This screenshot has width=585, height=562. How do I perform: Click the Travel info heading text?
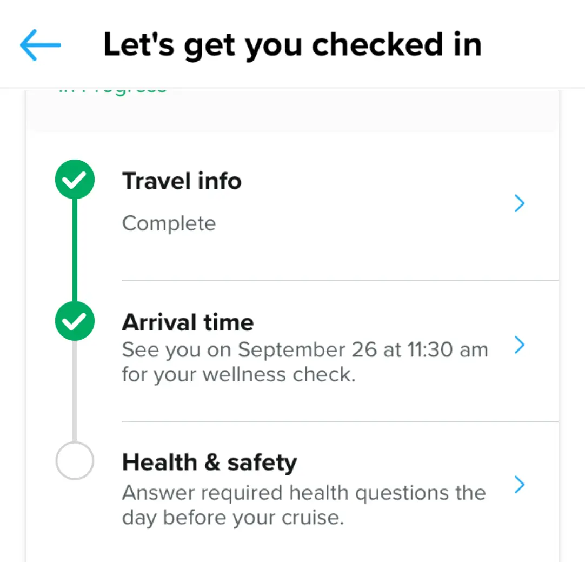182,181
